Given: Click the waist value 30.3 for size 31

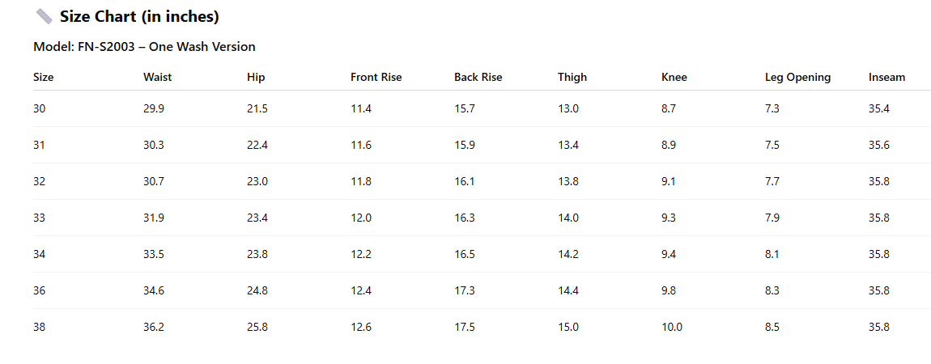Looking at the screenshot, I should pyautogui.click(x=154, y=145).
